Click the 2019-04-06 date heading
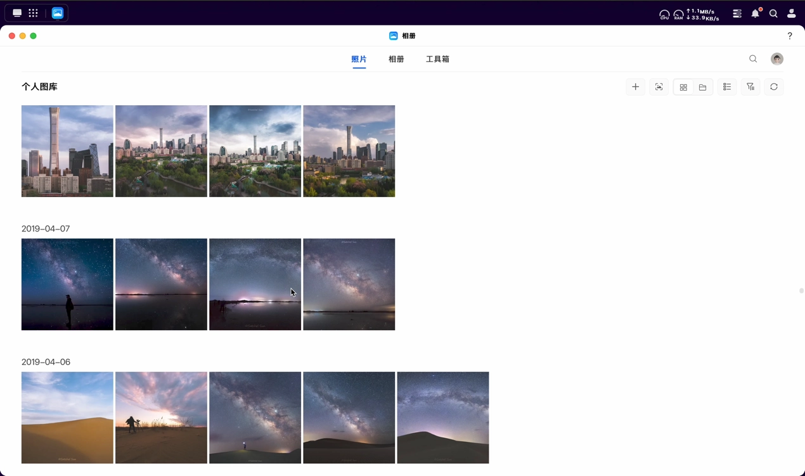 pos(46,362)
